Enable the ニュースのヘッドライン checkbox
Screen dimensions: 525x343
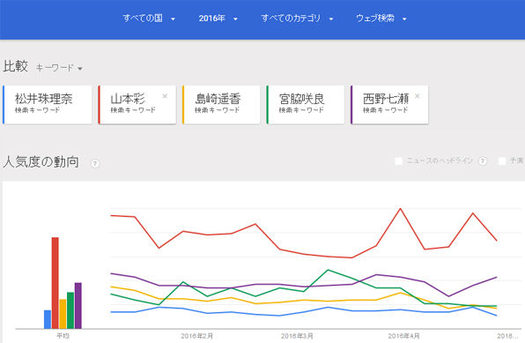(398, 161)
